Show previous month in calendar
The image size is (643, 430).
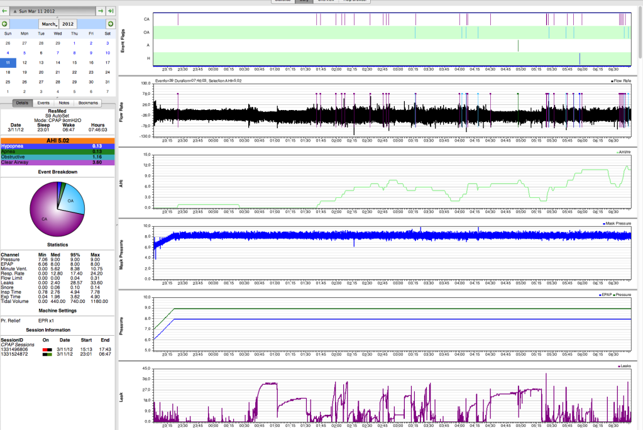(x=5, y=23)
